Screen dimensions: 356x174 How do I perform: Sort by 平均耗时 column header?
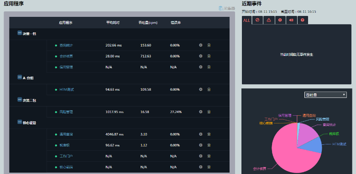tap(113, 23)
